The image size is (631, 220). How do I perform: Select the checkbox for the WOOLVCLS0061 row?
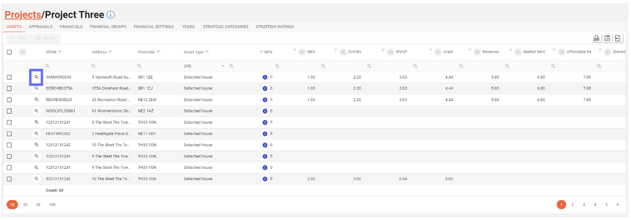[9, 111]
